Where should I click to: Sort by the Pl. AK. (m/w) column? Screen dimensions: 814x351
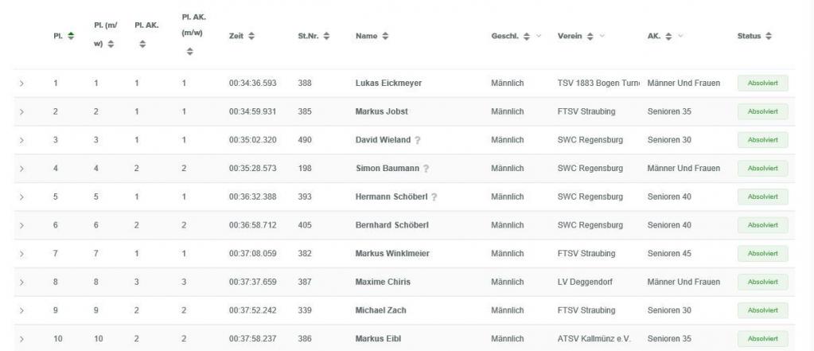coord(189,52)
